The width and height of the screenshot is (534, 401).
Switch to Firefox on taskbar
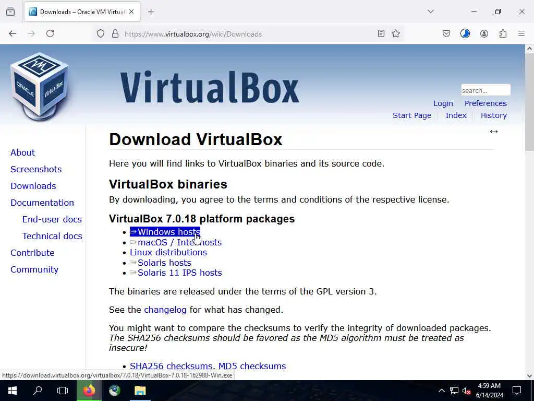click(x=89, y=391)
